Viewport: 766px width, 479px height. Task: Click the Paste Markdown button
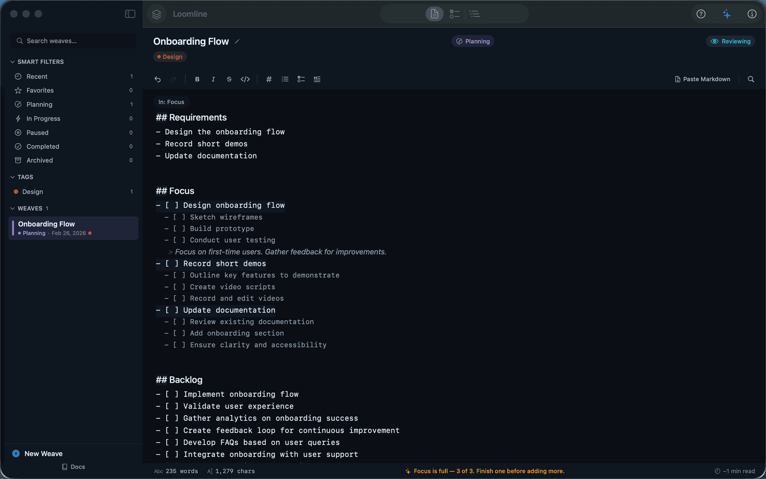click(x=702, y=79)
